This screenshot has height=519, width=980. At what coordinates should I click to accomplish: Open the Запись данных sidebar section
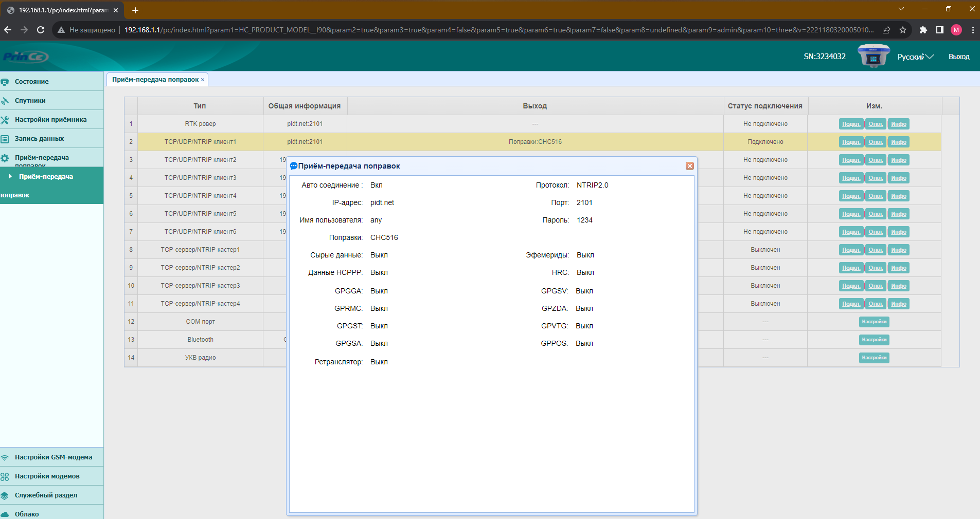[x=51, y=139]
